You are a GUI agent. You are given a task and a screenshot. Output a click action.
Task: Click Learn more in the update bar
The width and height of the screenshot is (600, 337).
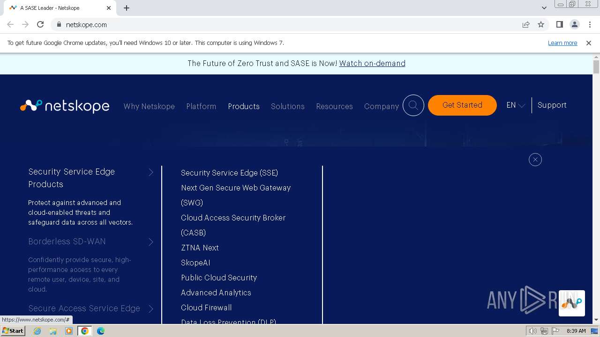[x=562, y=43]
